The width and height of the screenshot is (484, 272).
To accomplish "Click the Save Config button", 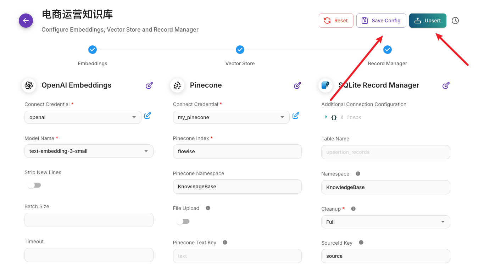I will (x=381, y=21).
